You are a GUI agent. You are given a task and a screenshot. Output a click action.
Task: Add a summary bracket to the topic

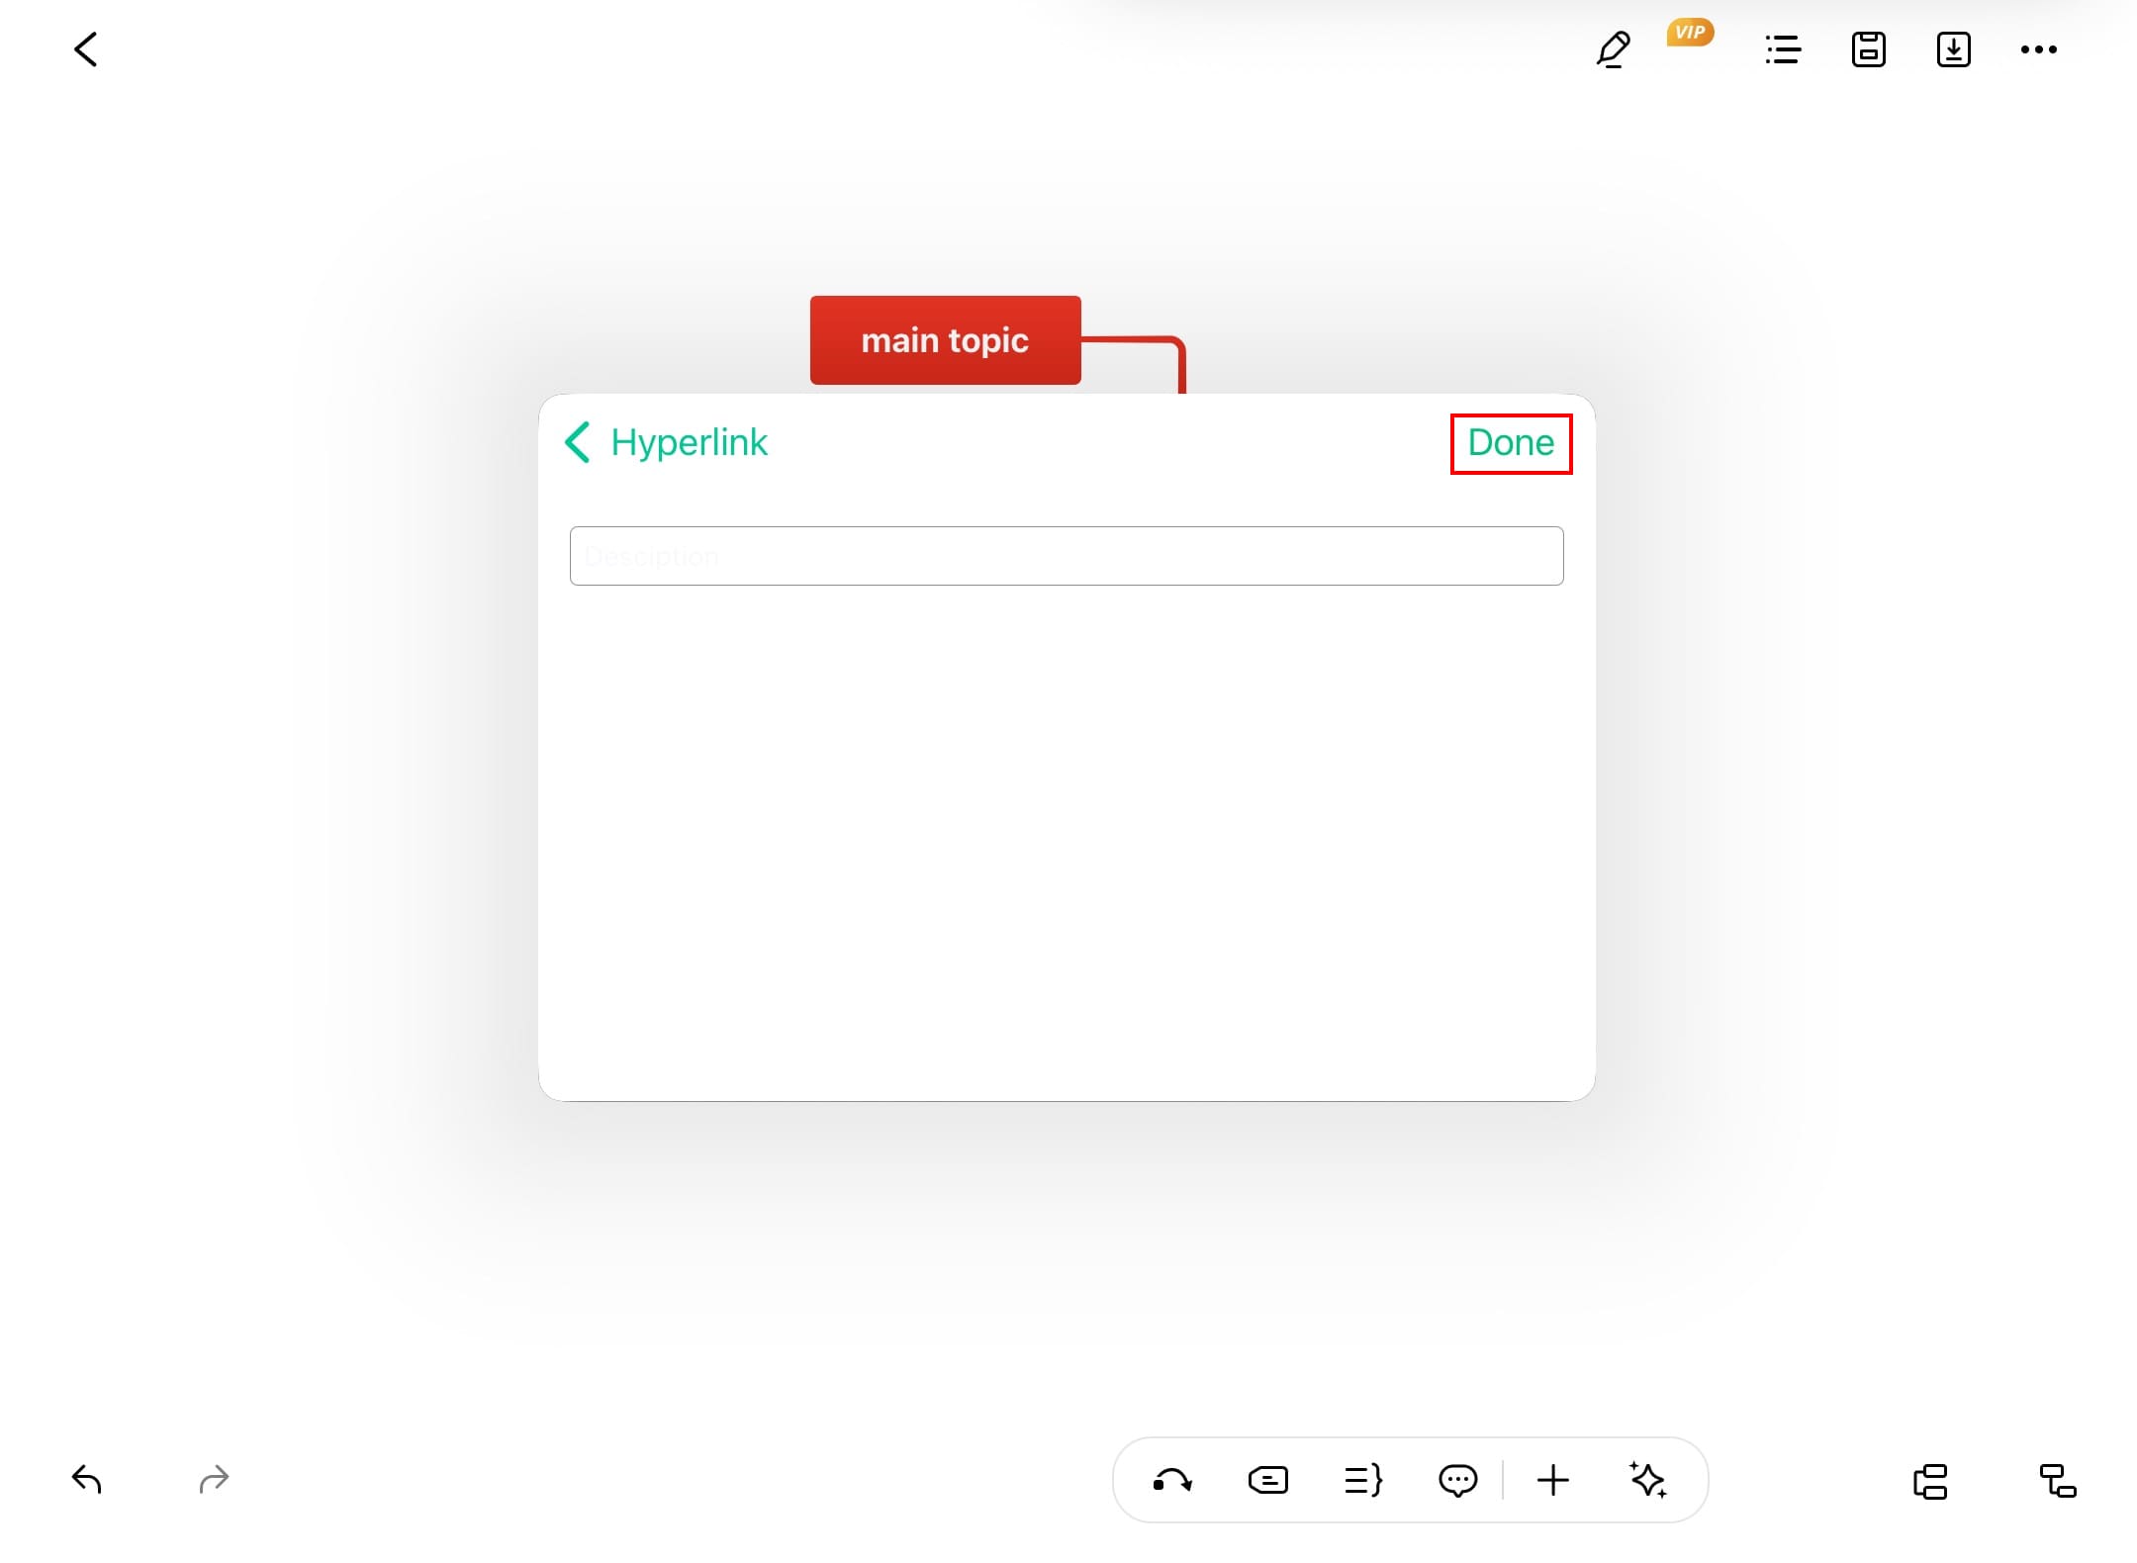(x=1363, y=1481)
